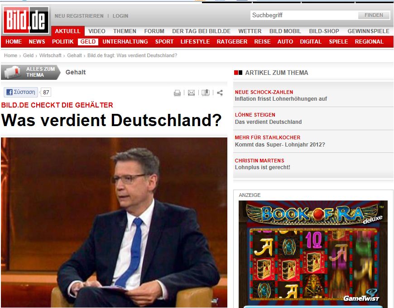Open the SPORT menu section
The width and height of the screenshot is (394, 308).
164,42
